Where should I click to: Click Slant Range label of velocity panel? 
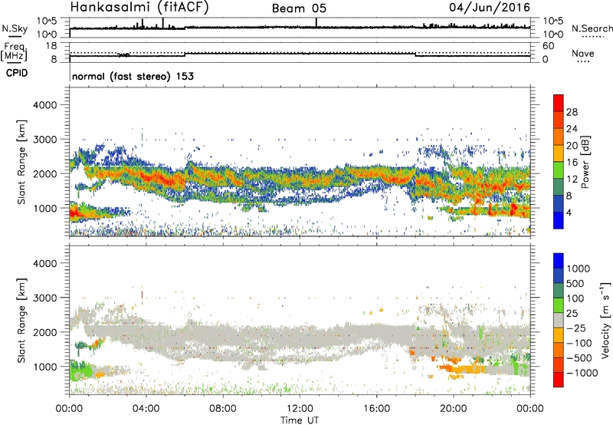pos(21,320)
